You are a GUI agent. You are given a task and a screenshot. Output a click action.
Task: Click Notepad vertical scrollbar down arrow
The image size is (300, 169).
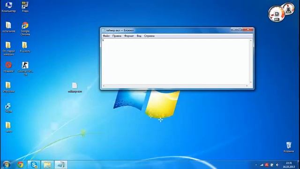click(x=251, y=82)
